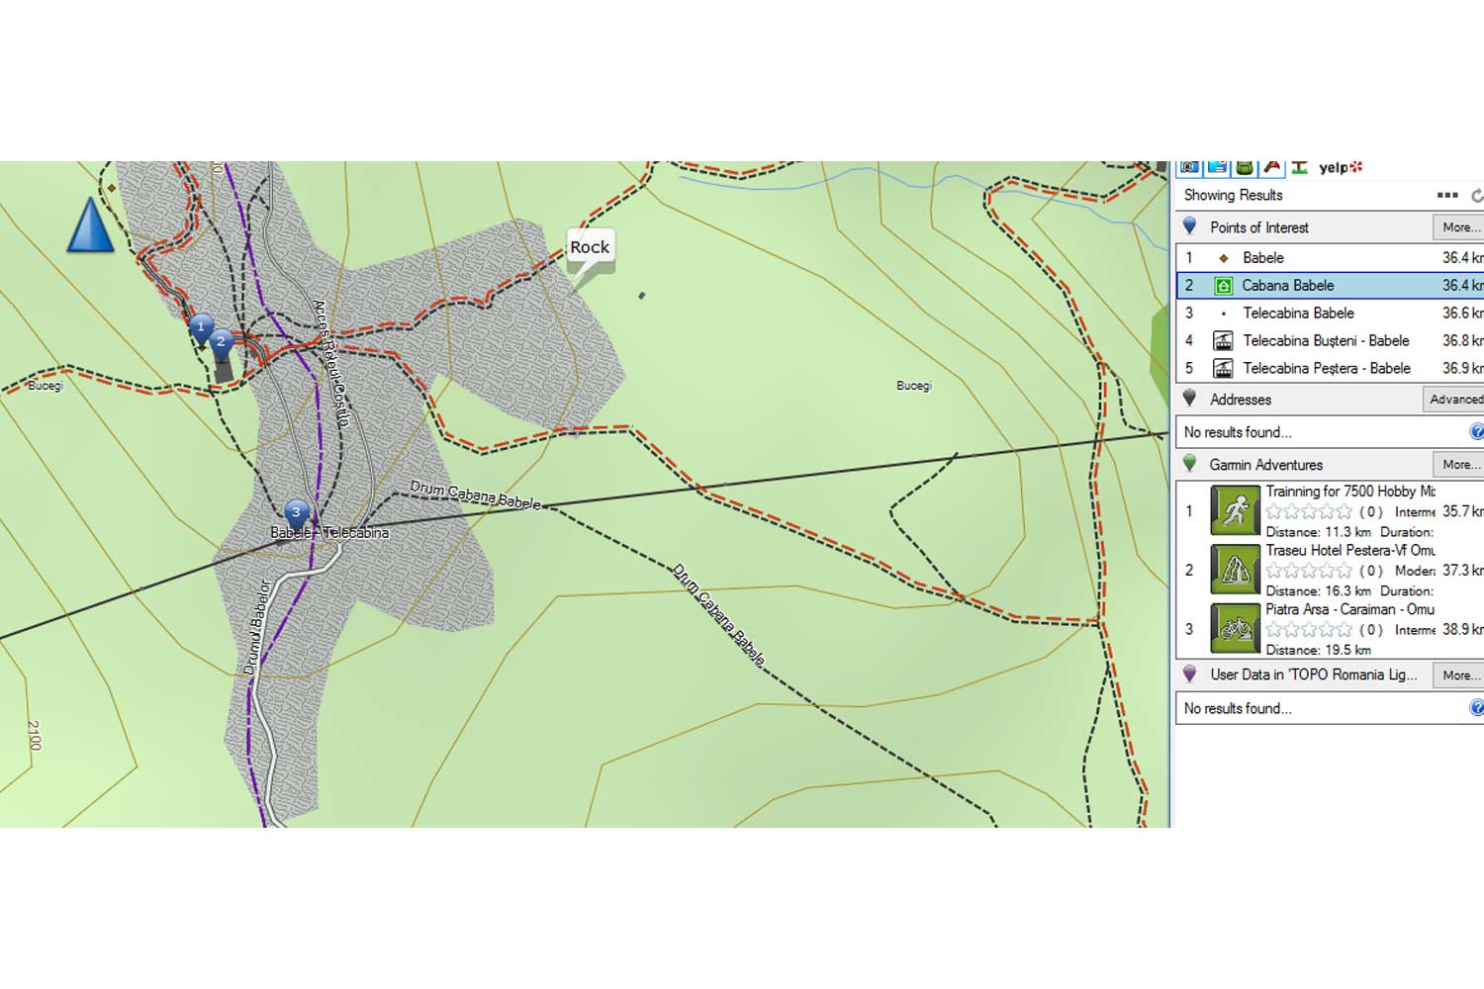The image size is (1484, 989).
Task: Select map pin 3 at Babele Telecabina
Action: click(x=295, y=513)
